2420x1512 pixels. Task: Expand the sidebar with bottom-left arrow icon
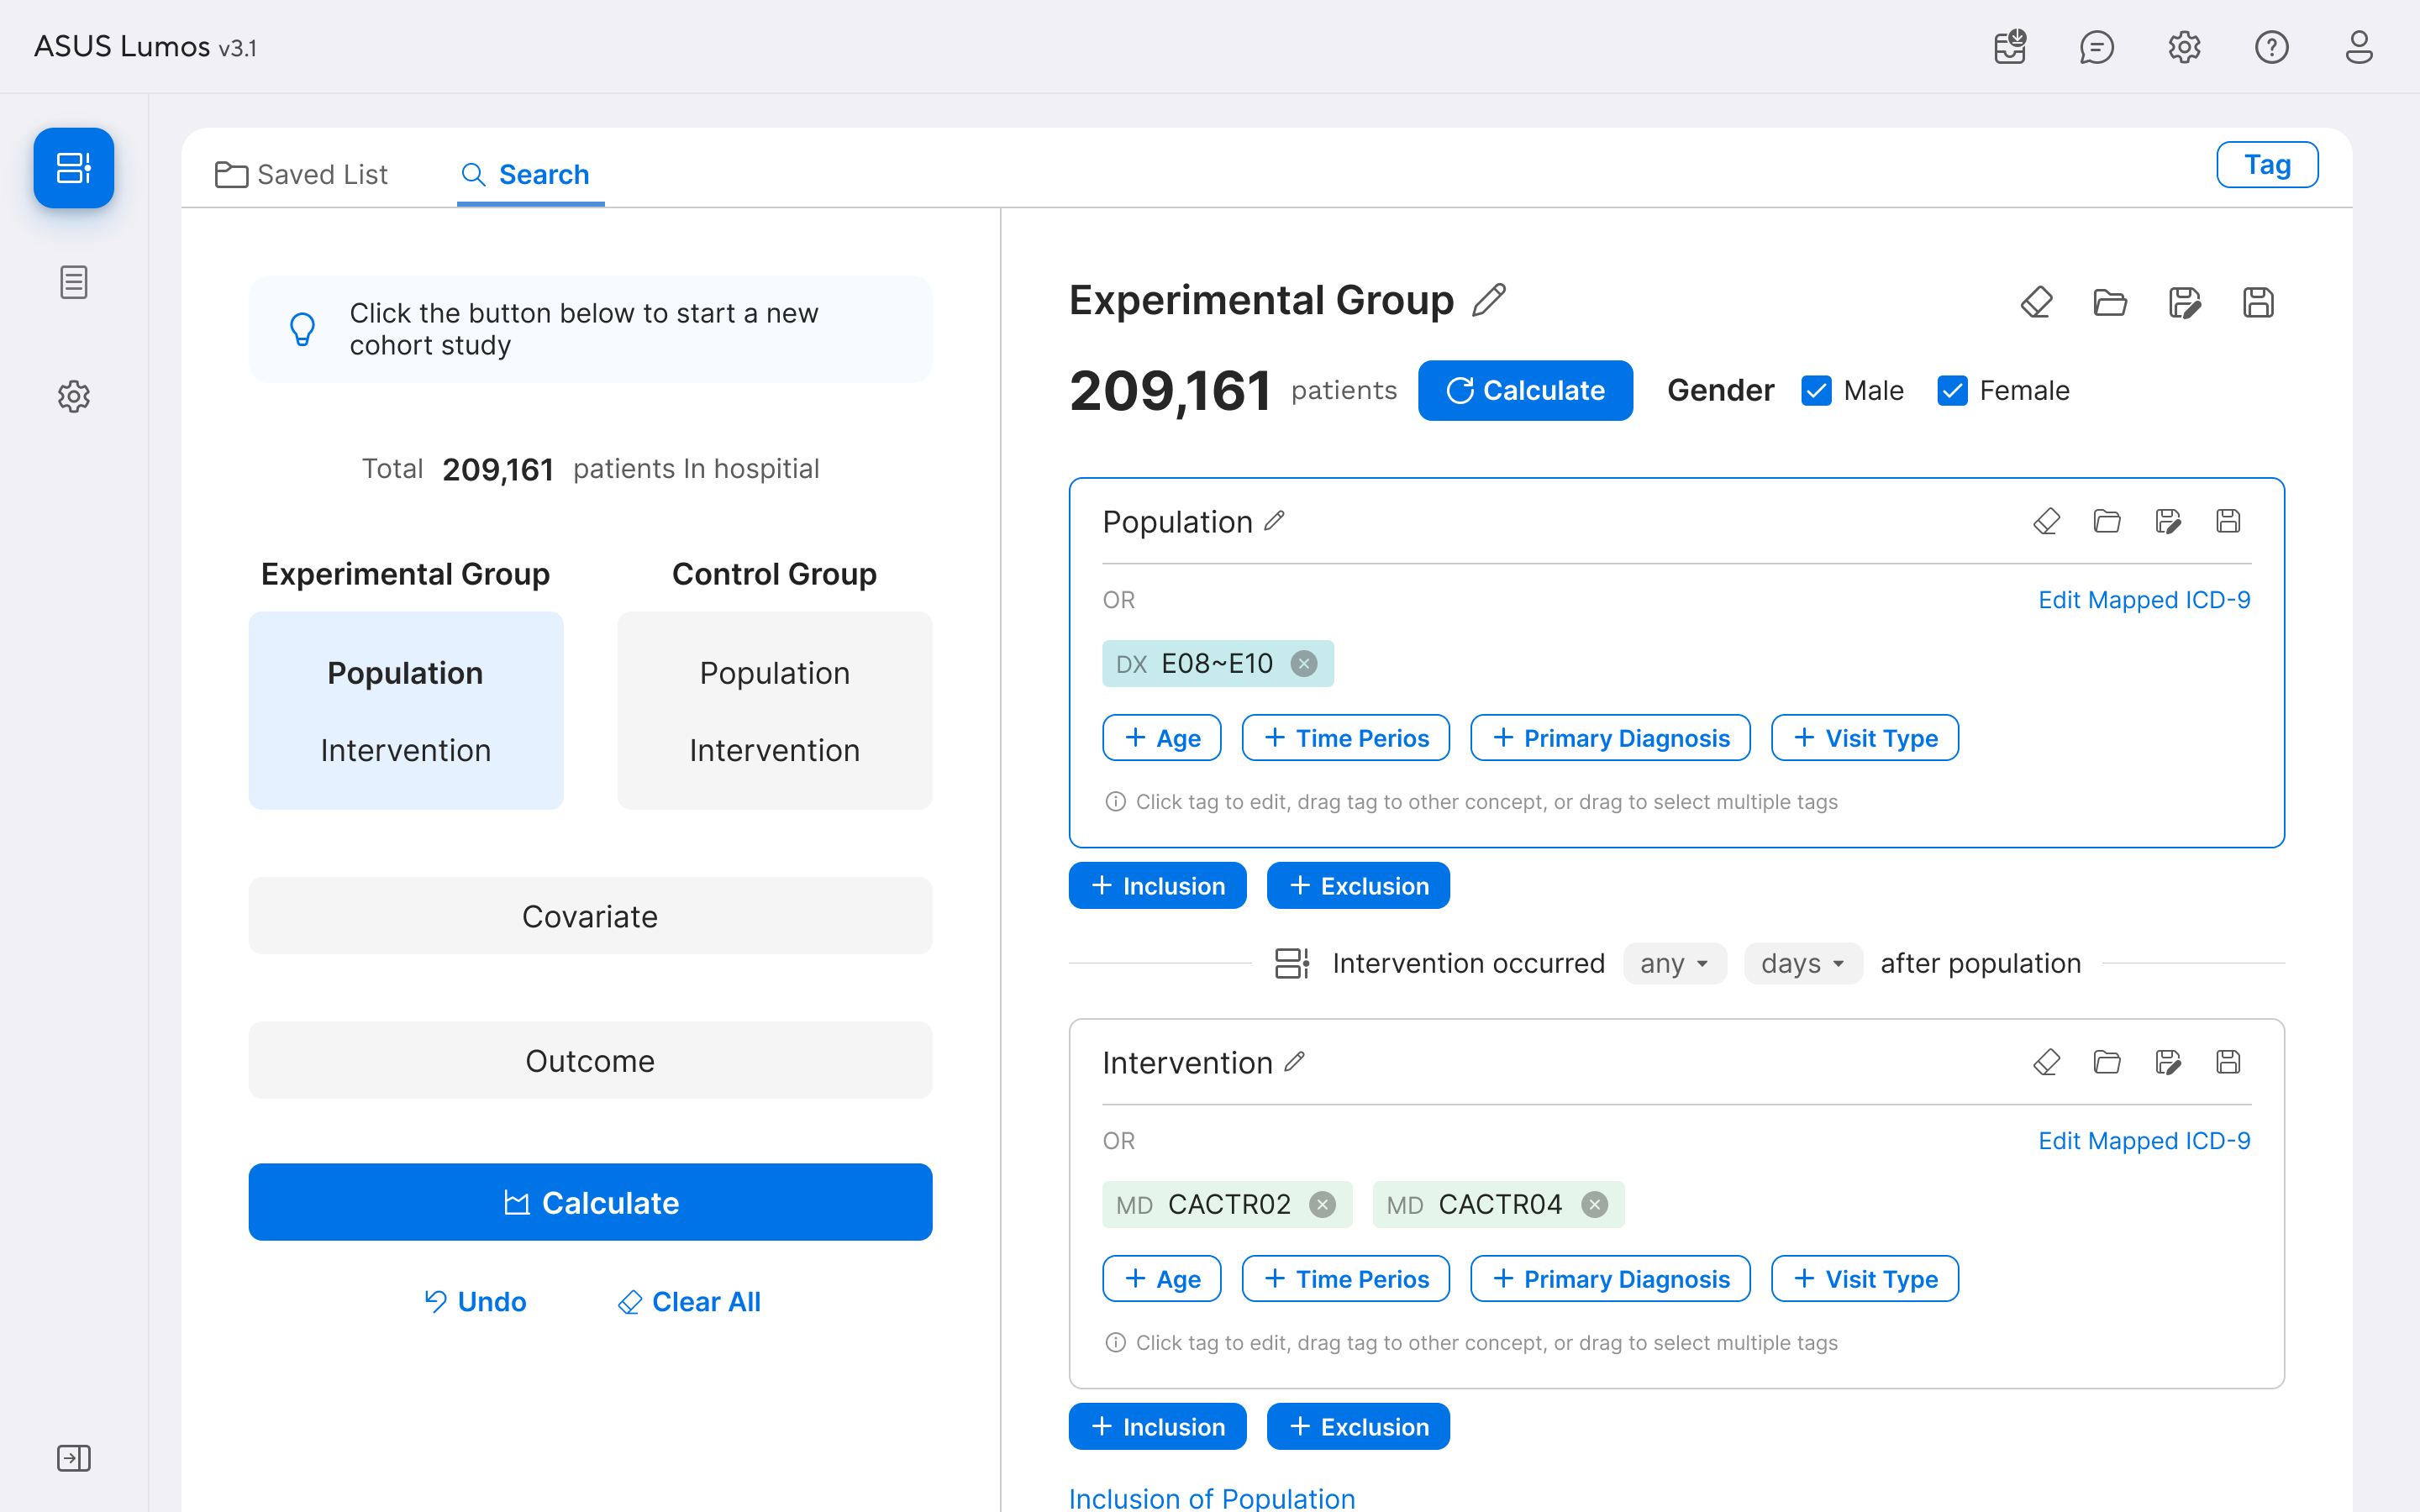73,1458
